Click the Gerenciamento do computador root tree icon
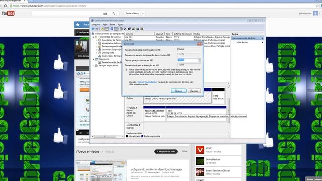322x181 pixels. click(93, 34)
